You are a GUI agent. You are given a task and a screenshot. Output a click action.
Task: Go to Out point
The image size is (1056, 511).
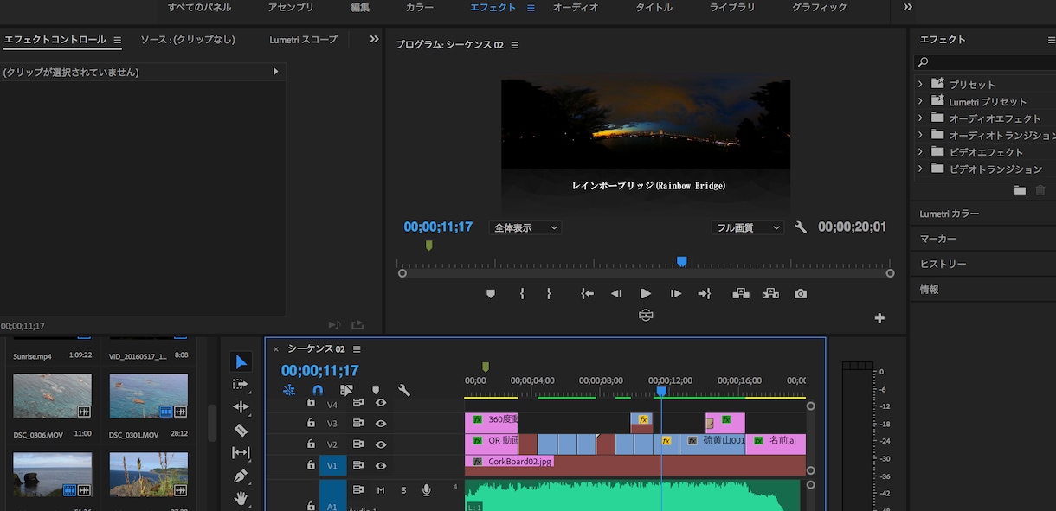(x=704, y=294)
